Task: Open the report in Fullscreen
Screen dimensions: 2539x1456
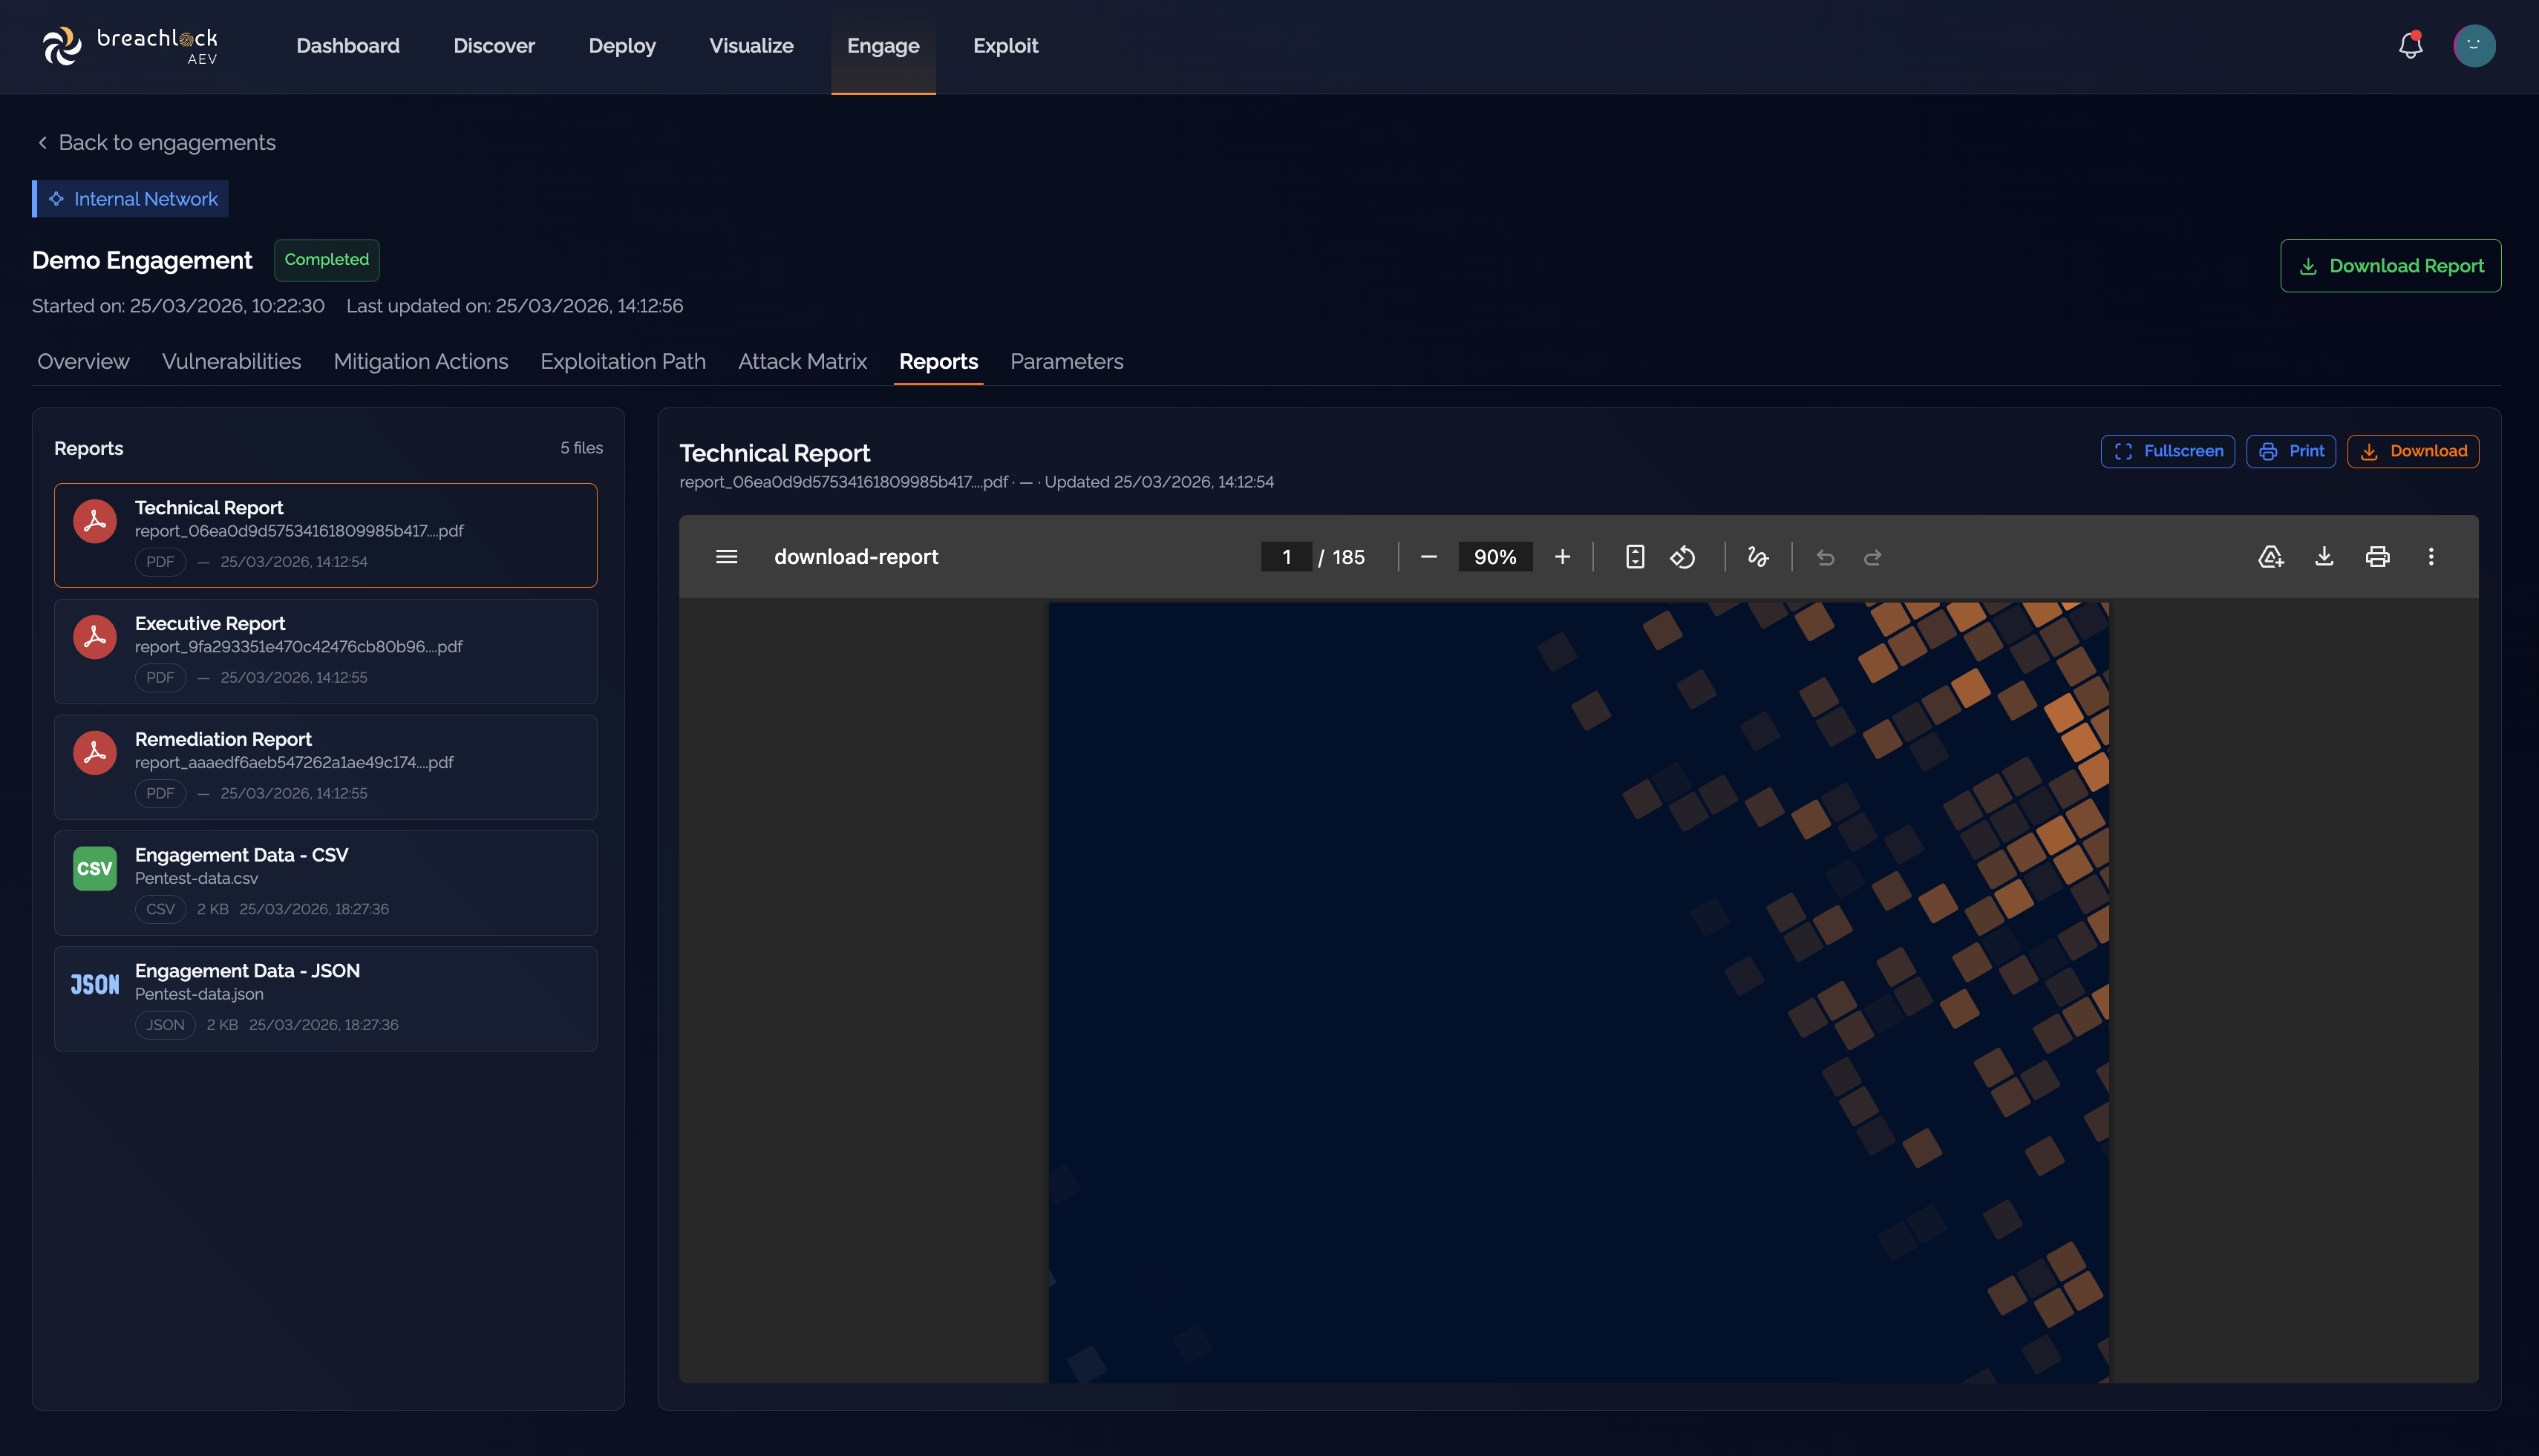Action: pyautogui.click(x=2167, y=451)
